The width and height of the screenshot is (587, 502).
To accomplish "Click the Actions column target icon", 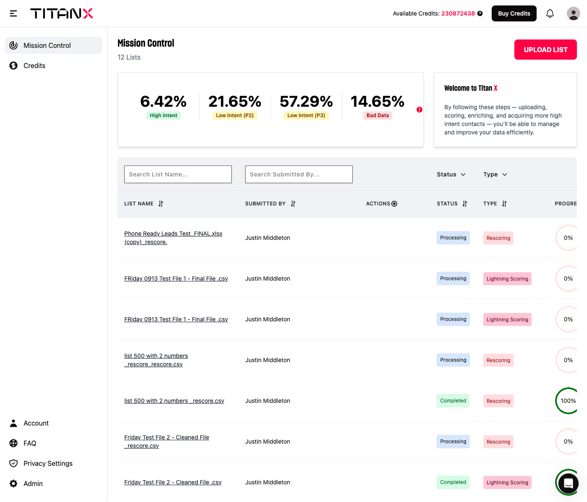I will coord(394,204).
